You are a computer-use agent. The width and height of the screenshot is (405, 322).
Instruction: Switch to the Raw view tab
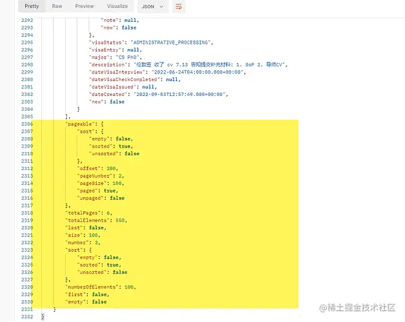57,6
